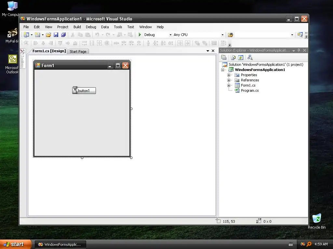Switch to the Start Page tab

78,52
